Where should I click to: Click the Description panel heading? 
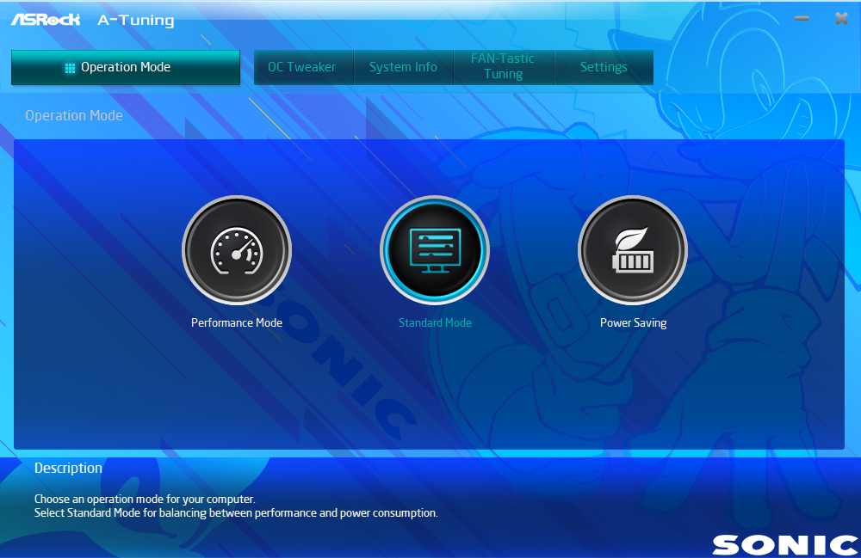point(68,469)
